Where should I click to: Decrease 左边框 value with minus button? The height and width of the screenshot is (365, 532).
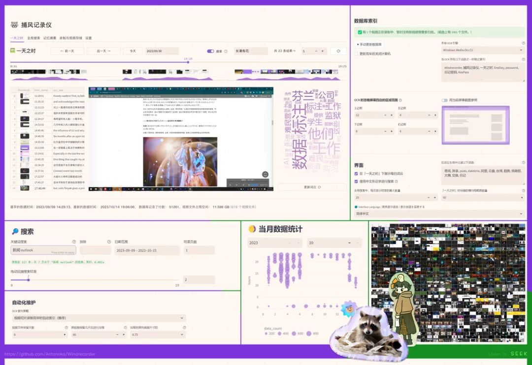[429, 115]
